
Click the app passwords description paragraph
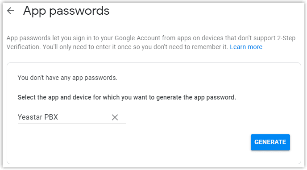coord(151,42)
